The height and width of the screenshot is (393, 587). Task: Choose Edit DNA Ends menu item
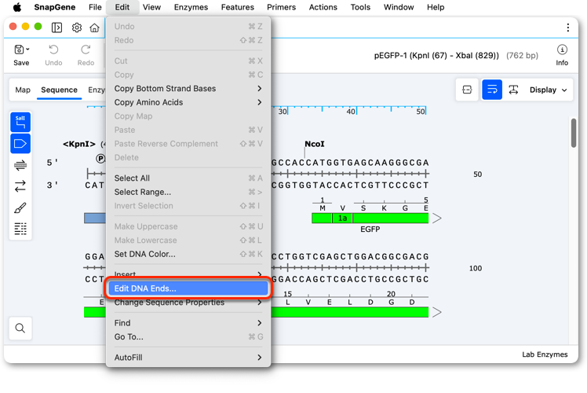point(188,288)
